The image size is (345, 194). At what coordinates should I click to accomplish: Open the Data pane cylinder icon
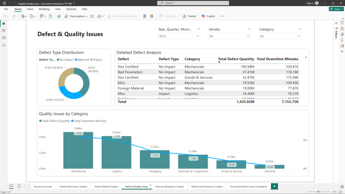[x=342, y=23]
